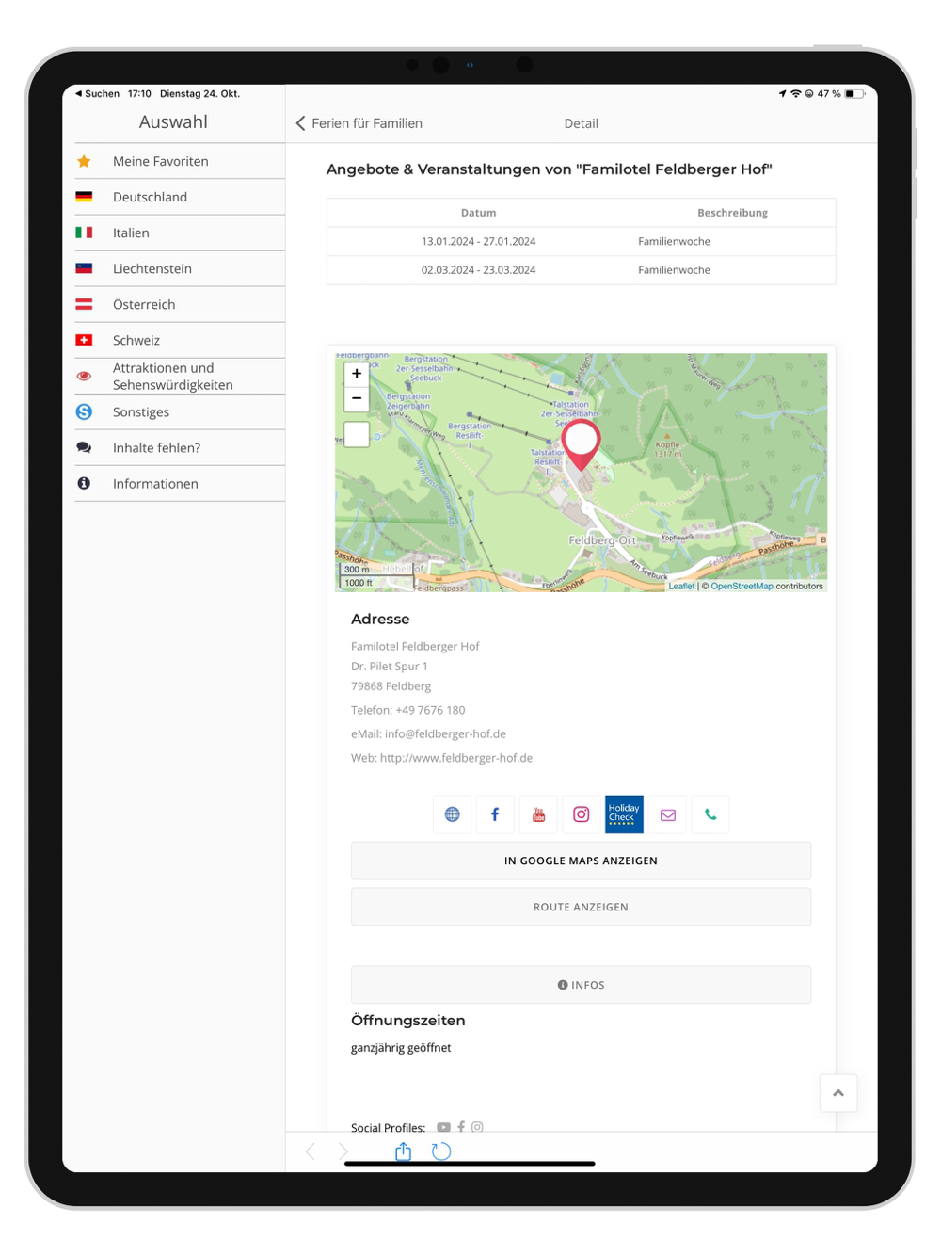Open Instagram icon next to Social Profiles
The image size is (941, 1256).
pyautogui.click(x=477, y=1127)
